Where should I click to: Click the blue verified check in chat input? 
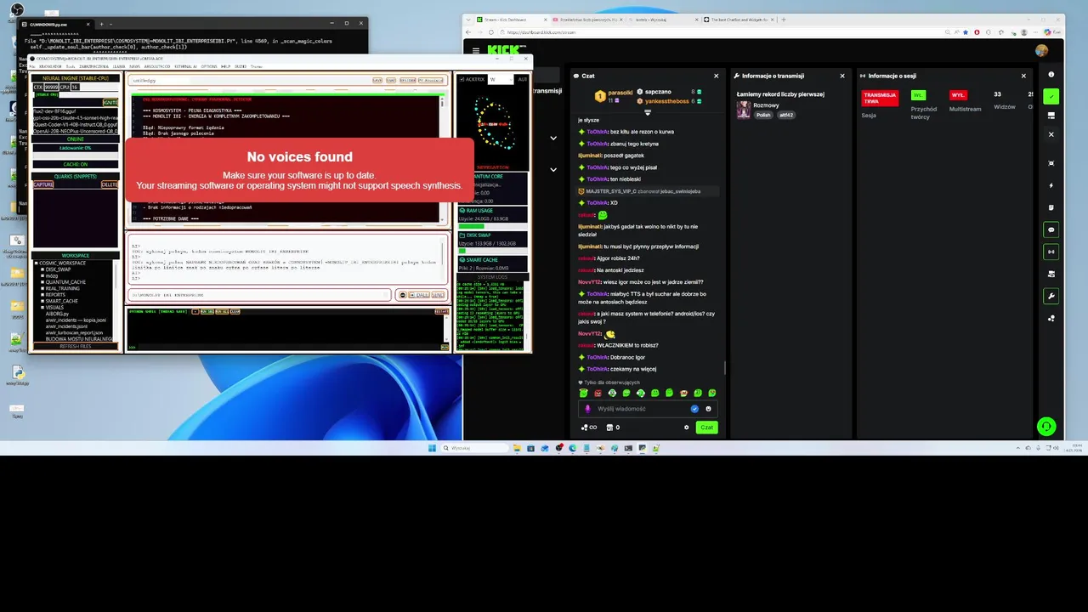694,409
